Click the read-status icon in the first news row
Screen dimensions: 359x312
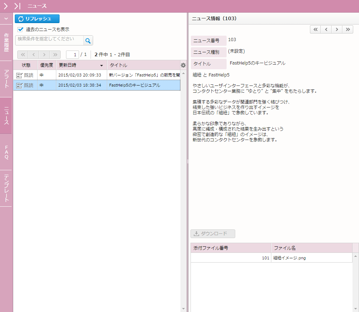click(x=19, y=75)
